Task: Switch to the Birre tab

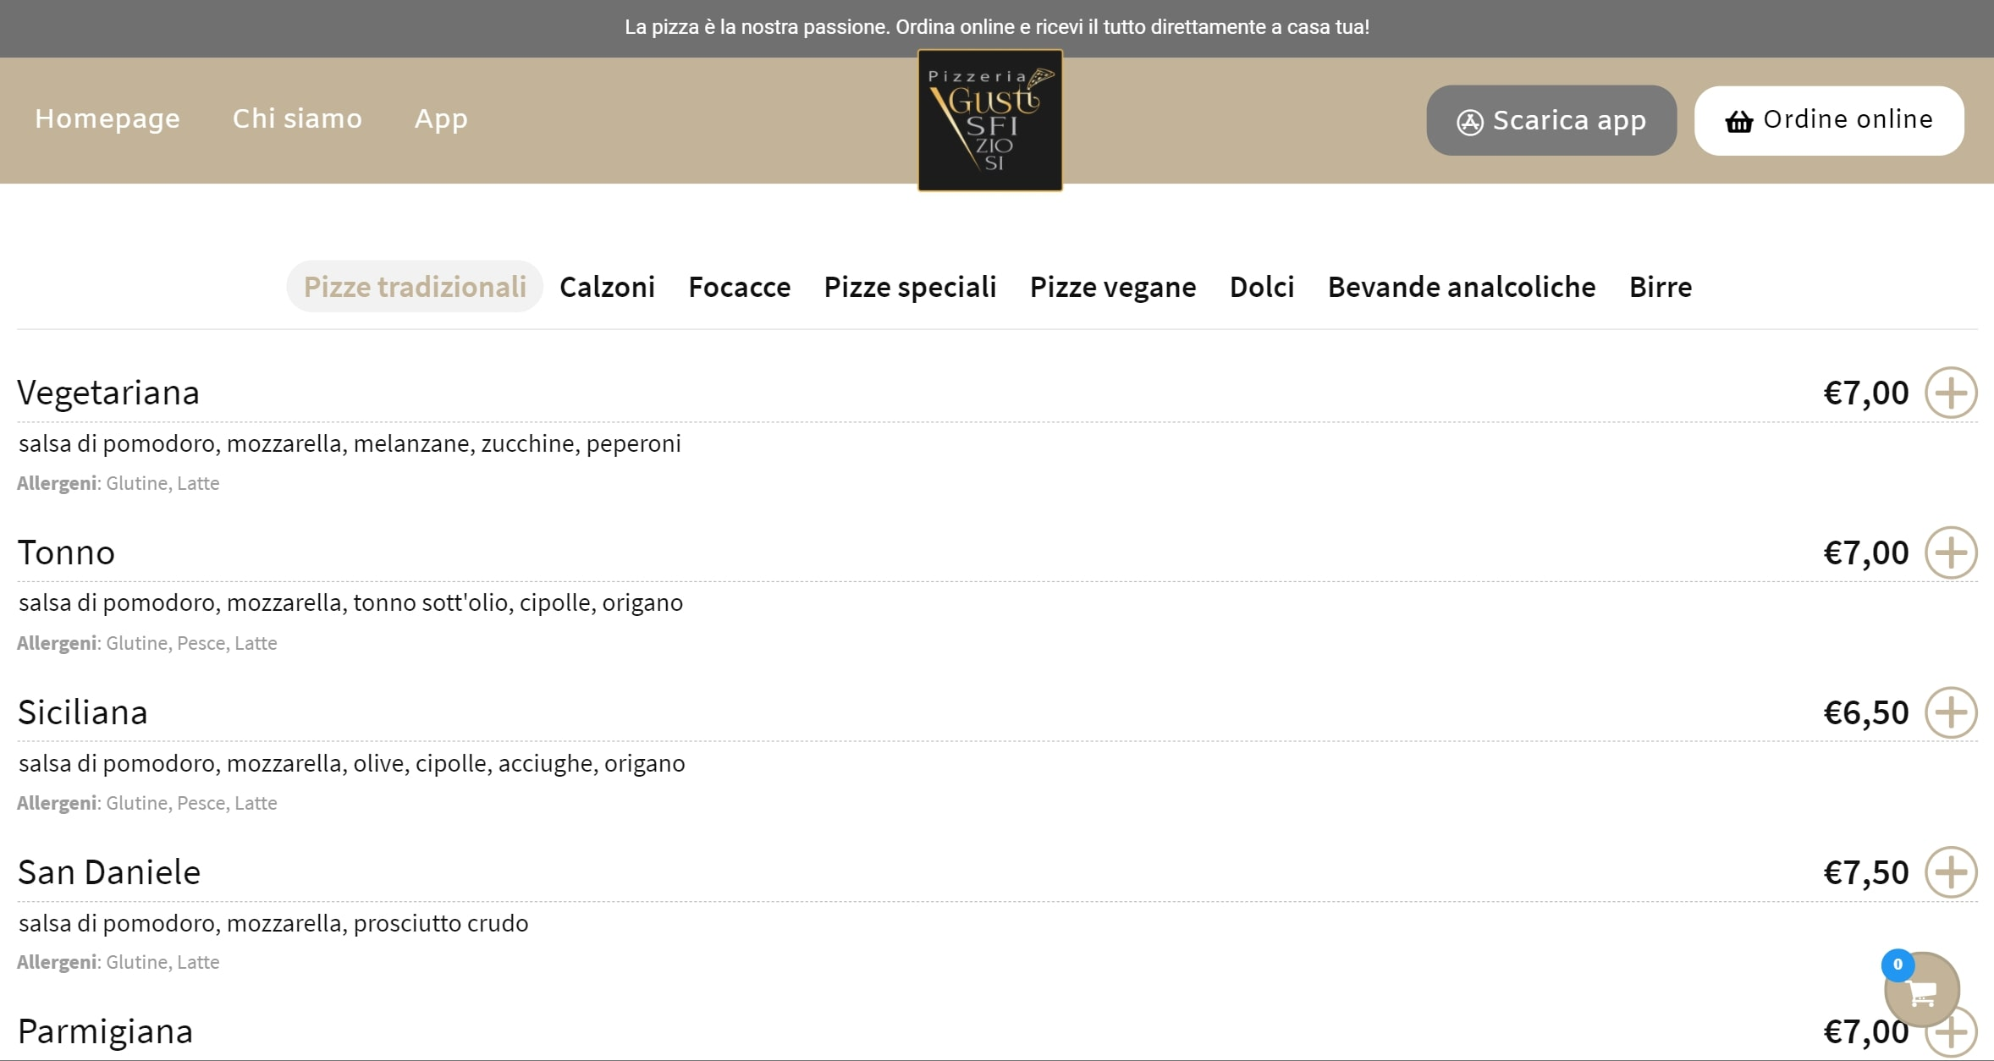Action: tap(1661, 287)
